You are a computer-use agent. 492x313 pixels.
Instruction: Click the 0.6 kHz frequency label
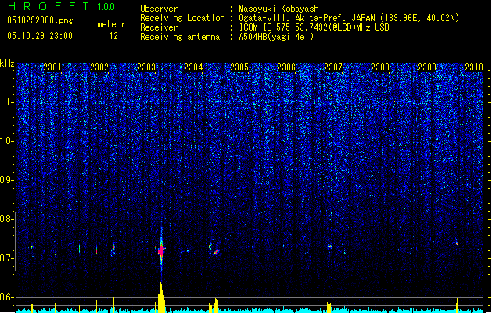[7, 297]
